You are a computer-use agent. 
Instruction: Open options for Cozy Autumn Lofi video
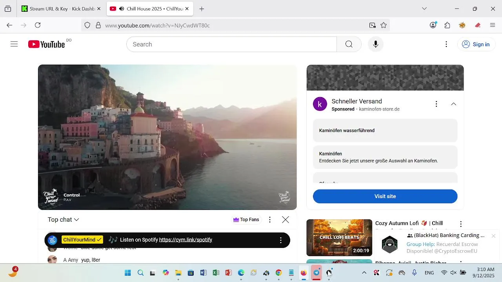[x=461, y=224]
